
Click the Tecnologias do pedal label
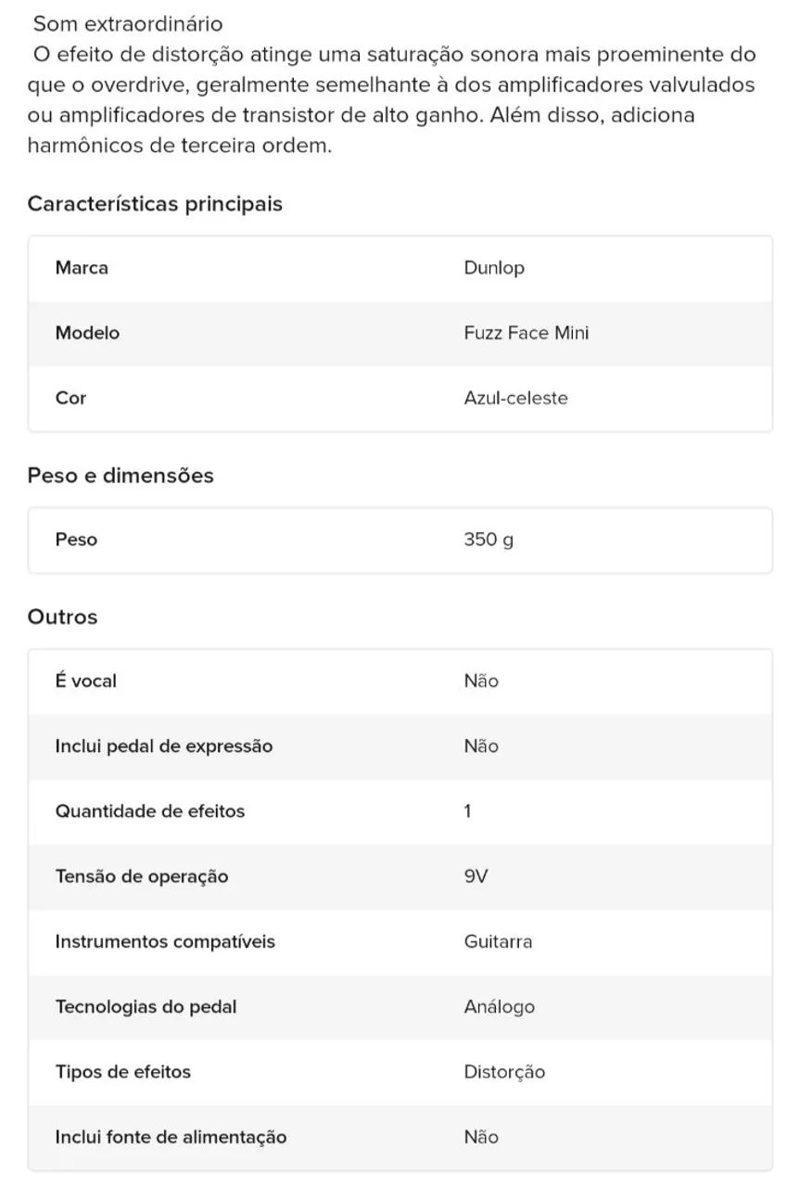coord(146,1006)
